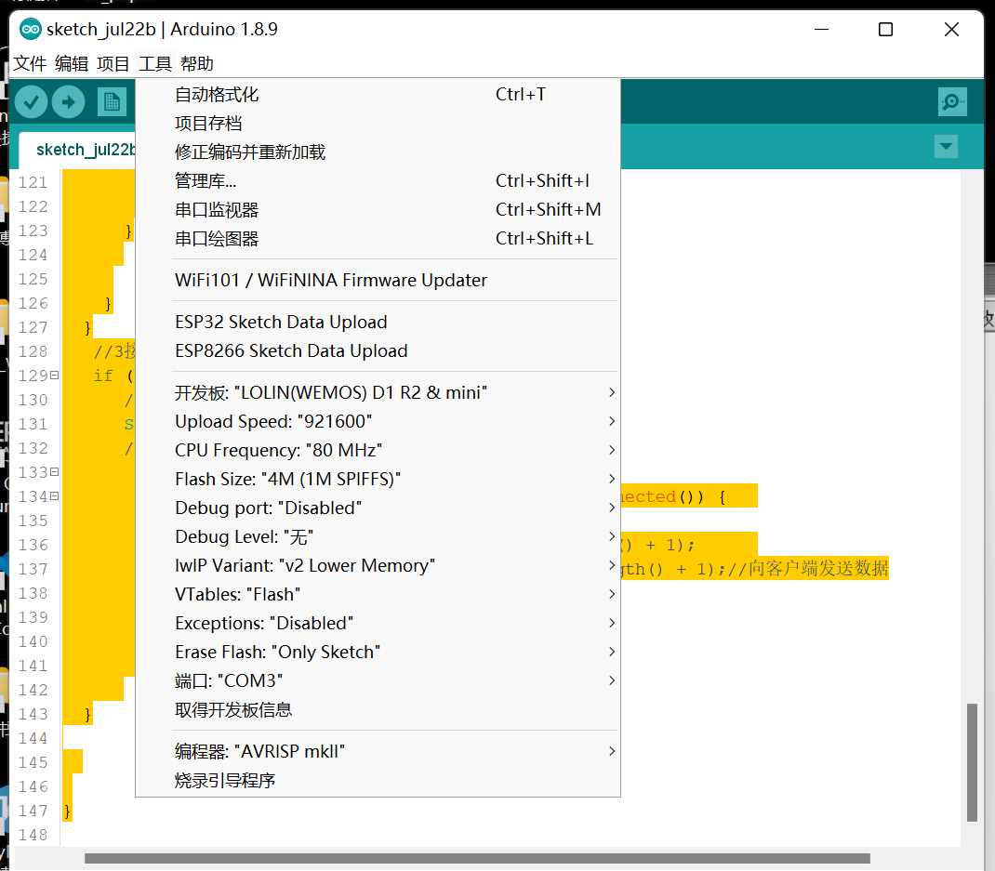This screenshot has height=871, width=995.
Task: Open 管理库 library manager
Action: [x=378, y=180]
